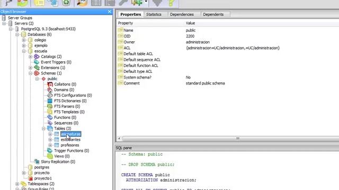Screen dimensions: 339x190
Task: Expand the Tablespaces (2) node
Action: (17, 184)
